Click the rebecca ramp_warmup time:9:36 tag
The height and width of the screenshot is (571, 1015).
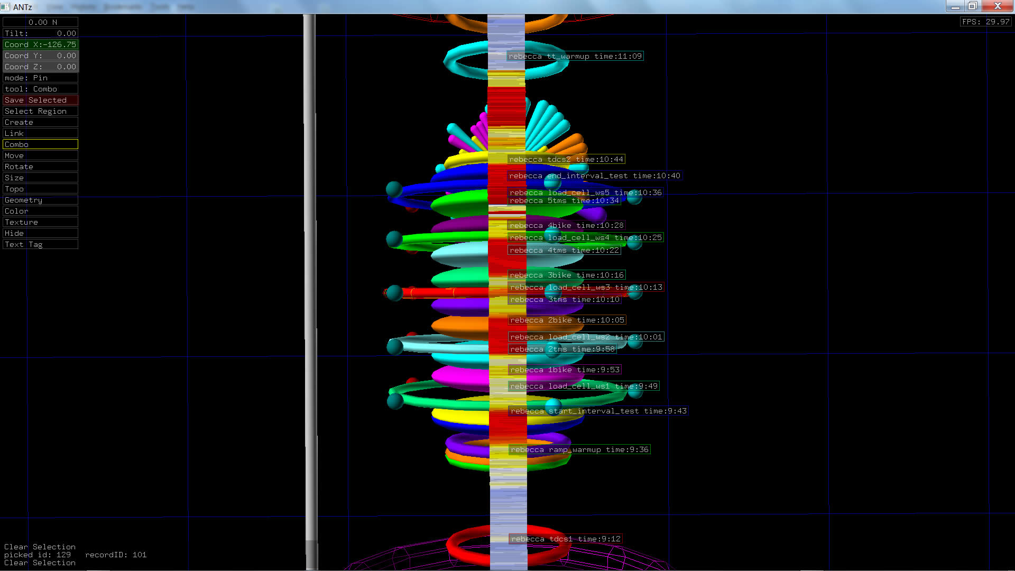(x=579, y=450)
